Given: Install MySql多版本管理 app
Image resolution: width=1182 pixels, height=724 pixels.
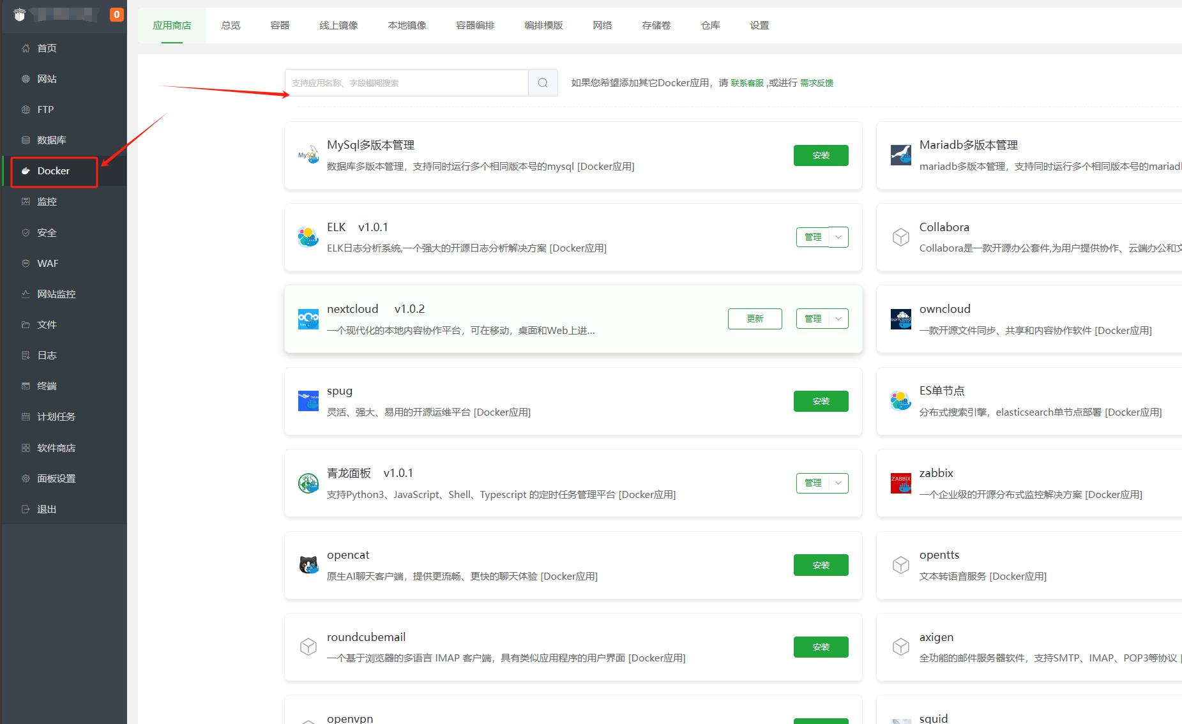Looking at the screenshot, I should click(x=821, y=155).
